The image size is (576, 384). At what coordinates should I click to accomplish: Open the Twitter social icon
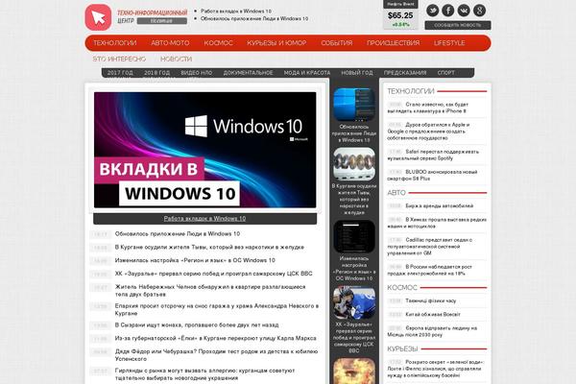pos(433,11)
